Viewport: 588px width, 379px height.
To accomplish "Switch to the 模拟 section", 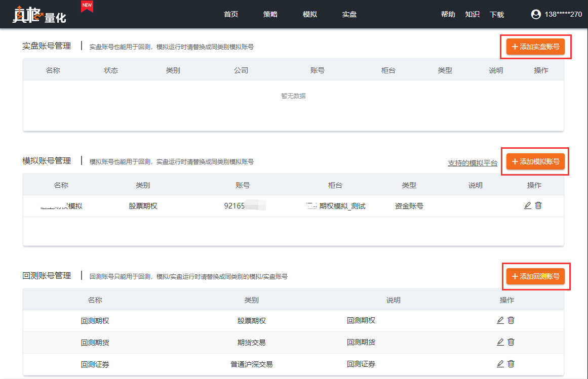I will point(310,14).
